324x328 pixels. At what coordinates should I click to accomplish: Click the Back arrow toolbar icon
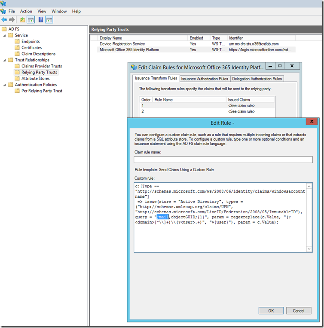(4, 20)
